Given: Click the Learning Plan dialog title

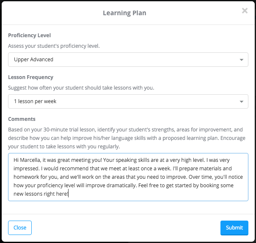Looking at the screenshot, I should tap(124, 13).
